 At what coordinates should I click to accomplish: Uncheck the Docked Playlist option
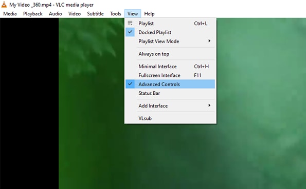[170, 32]
